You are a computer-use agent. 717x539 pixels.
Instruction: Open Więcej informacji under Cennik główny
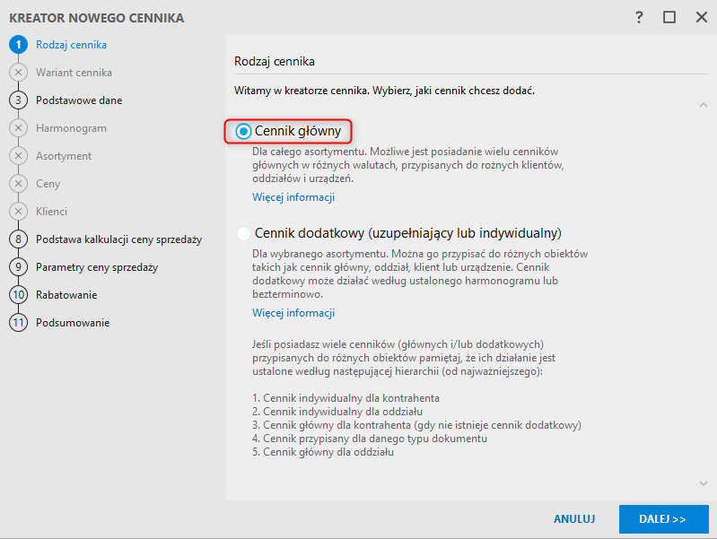coord(293,197)
